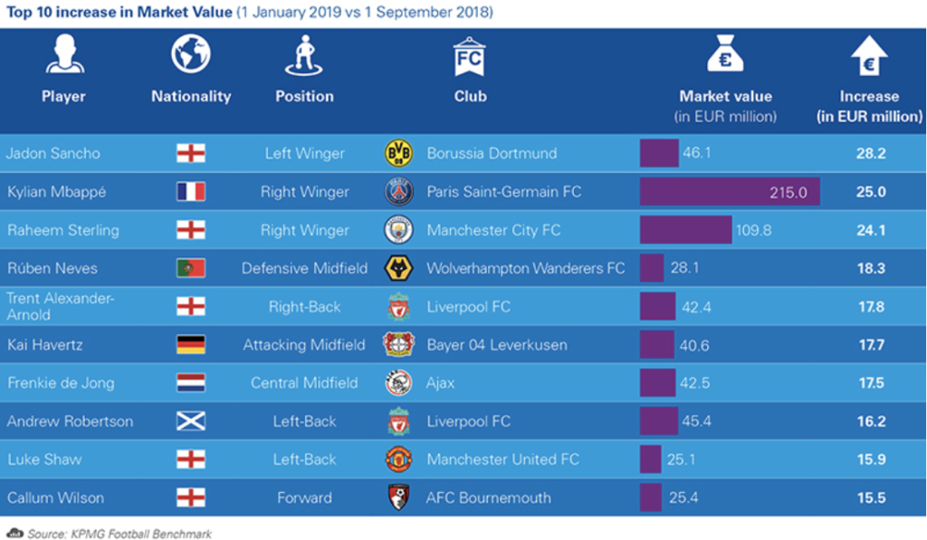Click the Wolverhampton Wanderers wolf logo
Screen dimensions: 927x540
tap(398, 268)
